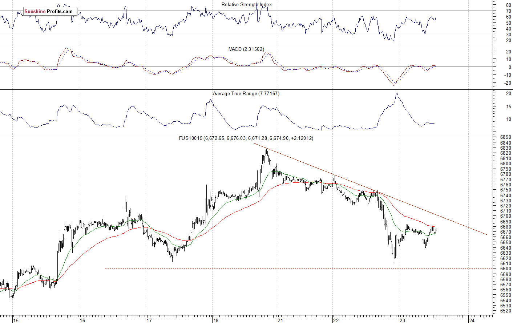Click the 6520 price axis value
Viewport: 513px width, 323px height.
505,311
